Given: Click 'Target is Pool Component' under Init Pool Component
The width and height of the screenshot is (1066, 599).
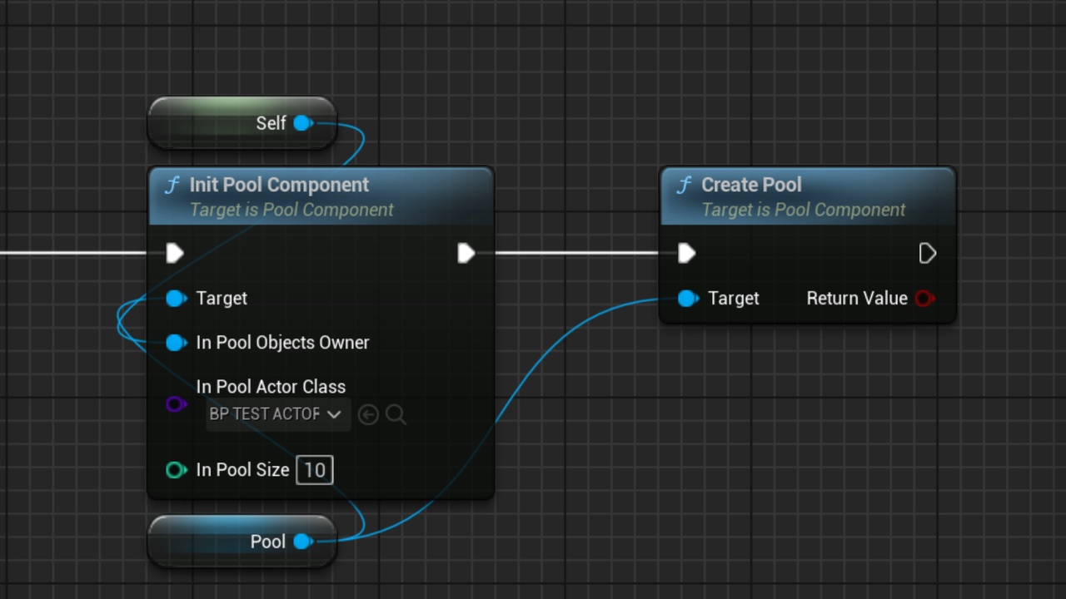Looking at the screenshot, I should (x=291, y=210).
